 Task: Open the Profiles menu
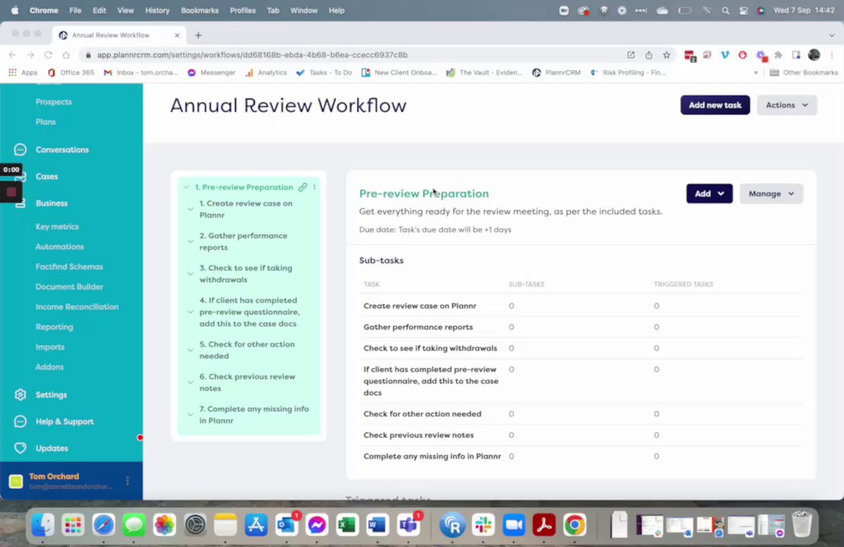[243, 10]
